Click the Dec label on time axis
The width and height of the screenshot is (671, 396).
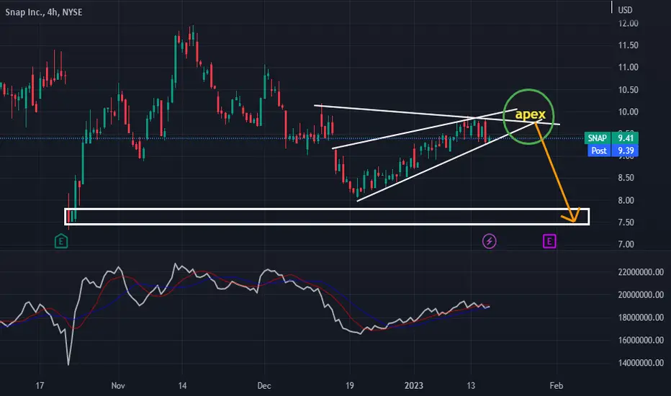coord(264,385)
